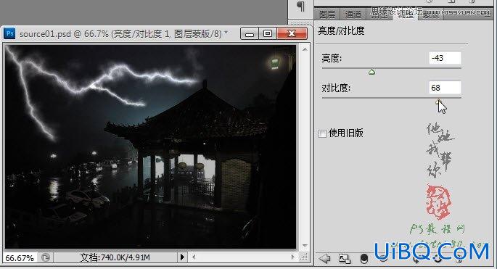
Task: Close the source01.psd document window
Action: (292, 33)
